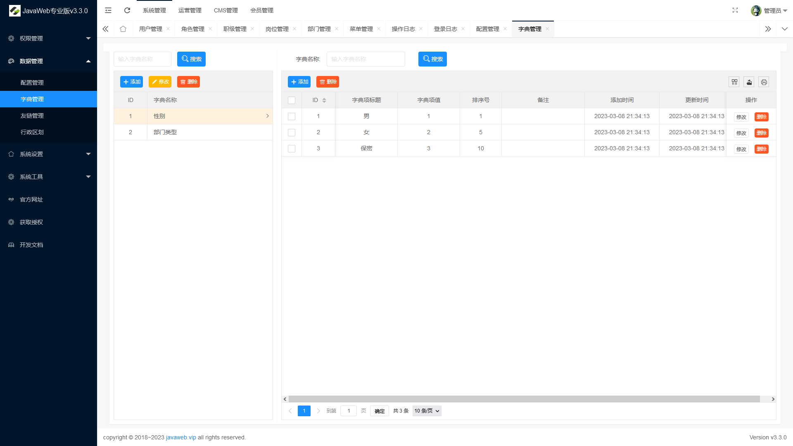Switch to the 系统管理 top menu
This screenshot has width=793, height=446.
pyautogui.click(x=154, y=10)
